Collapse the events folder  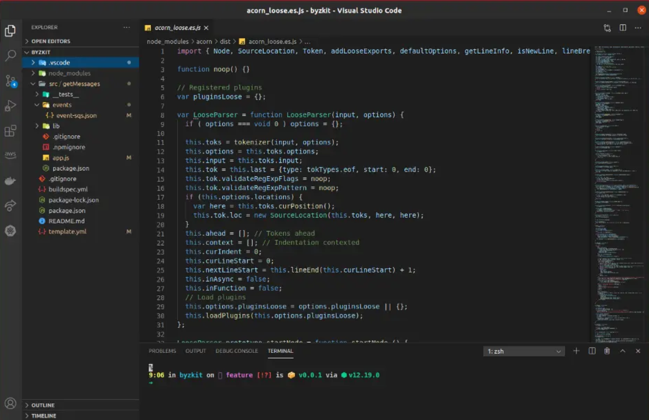point(81,105)
